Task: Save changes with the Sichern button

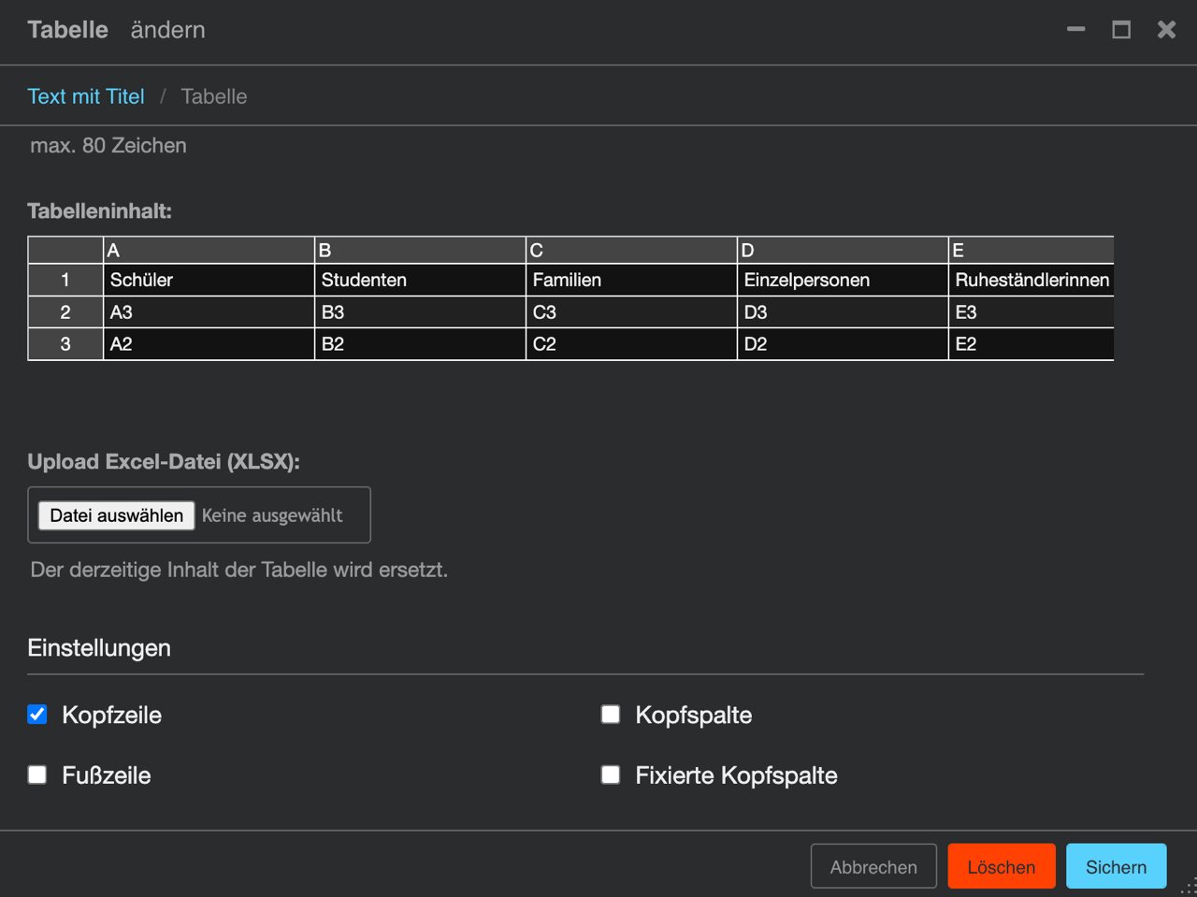Action: [x=1116, y=866]
